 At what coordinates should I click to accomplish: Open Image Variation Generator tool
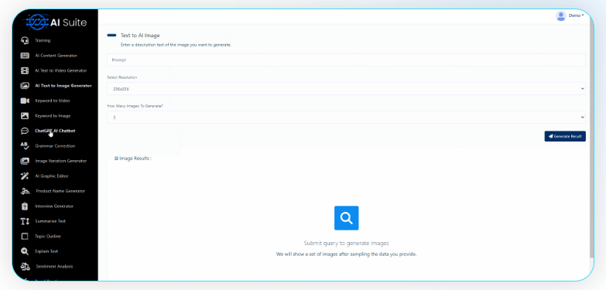point(60,161)
